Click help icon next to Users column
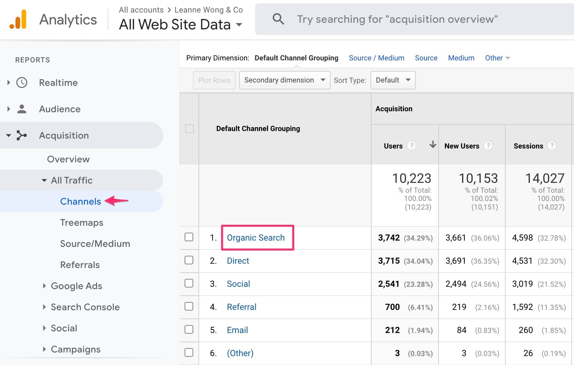The image size is (574, 365). tap(411, 146)
